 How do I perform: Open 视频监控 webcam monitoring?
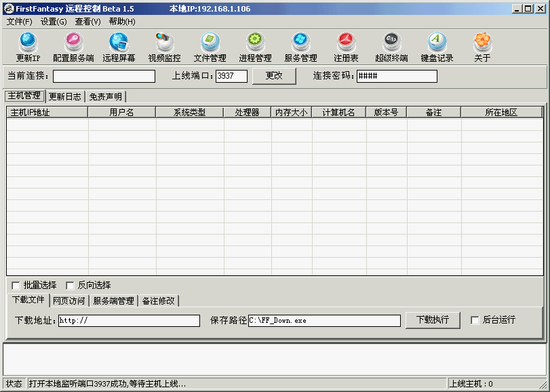[x=164, y=46]
